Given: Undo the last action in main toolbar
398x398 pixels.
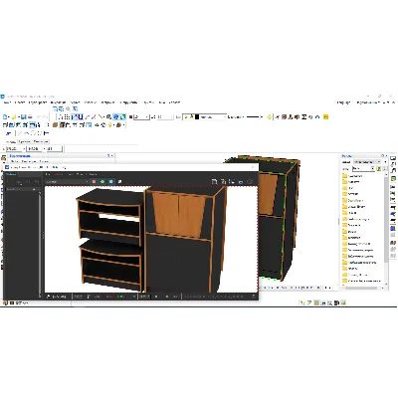Looking at the screenshot, I should click(x=39, y=116).
